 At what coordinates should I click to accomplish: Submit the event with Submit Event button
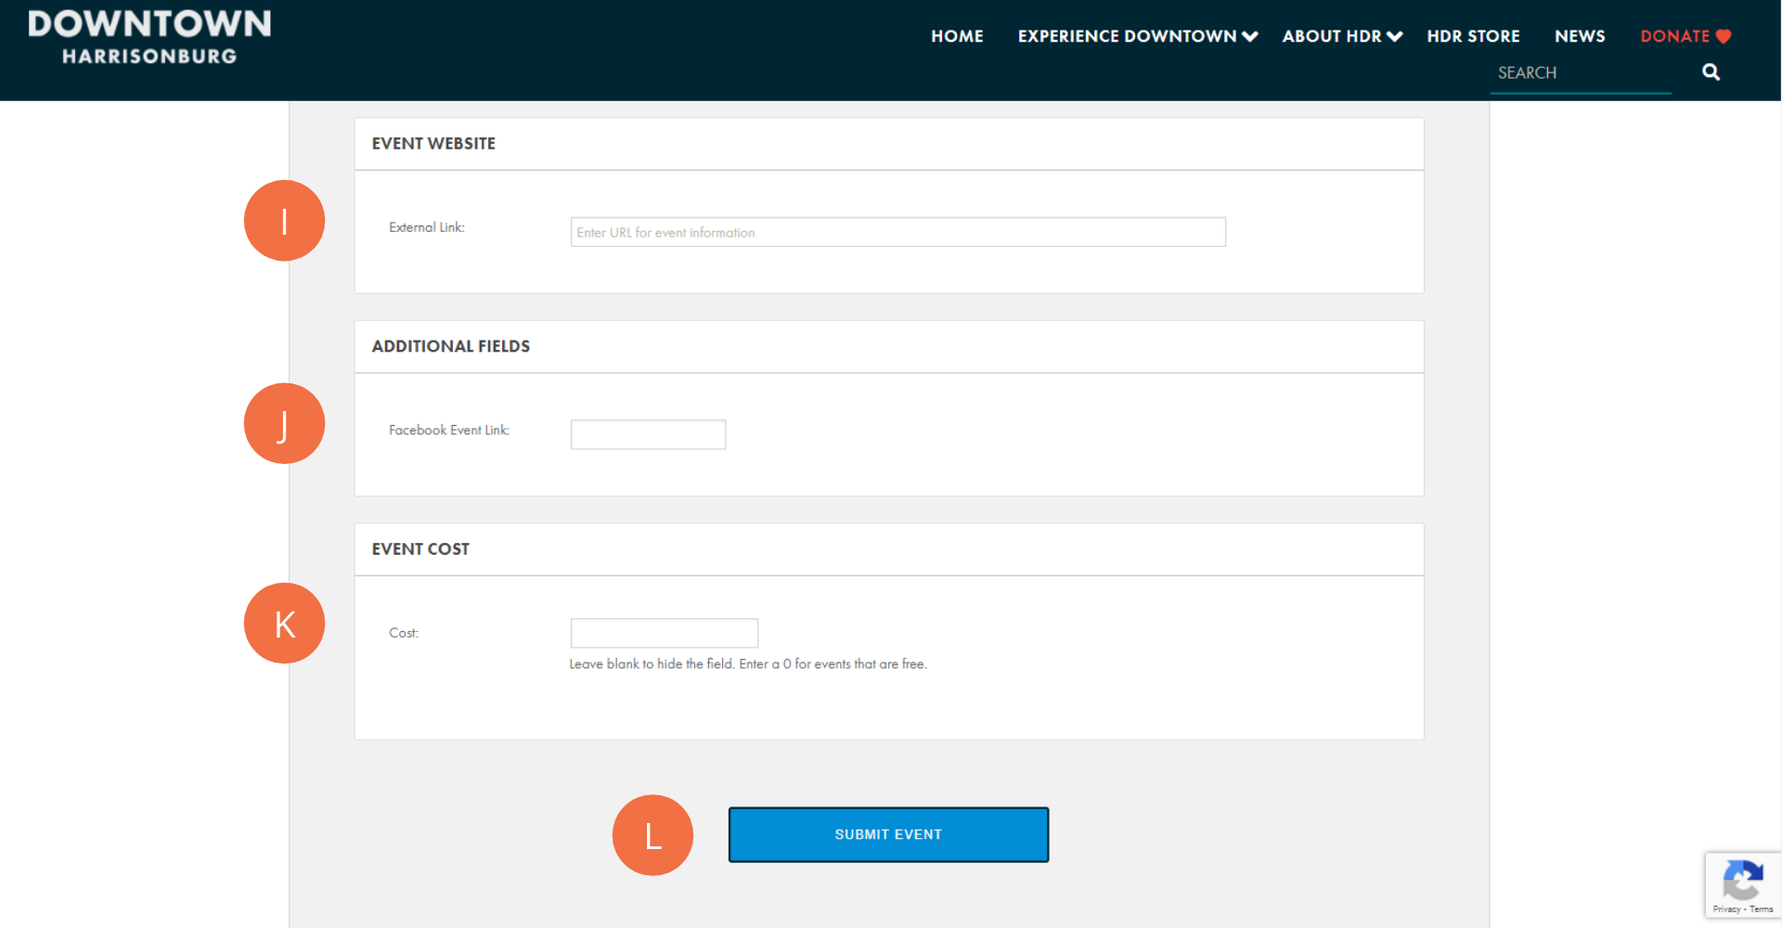click(x=888, y=834)
